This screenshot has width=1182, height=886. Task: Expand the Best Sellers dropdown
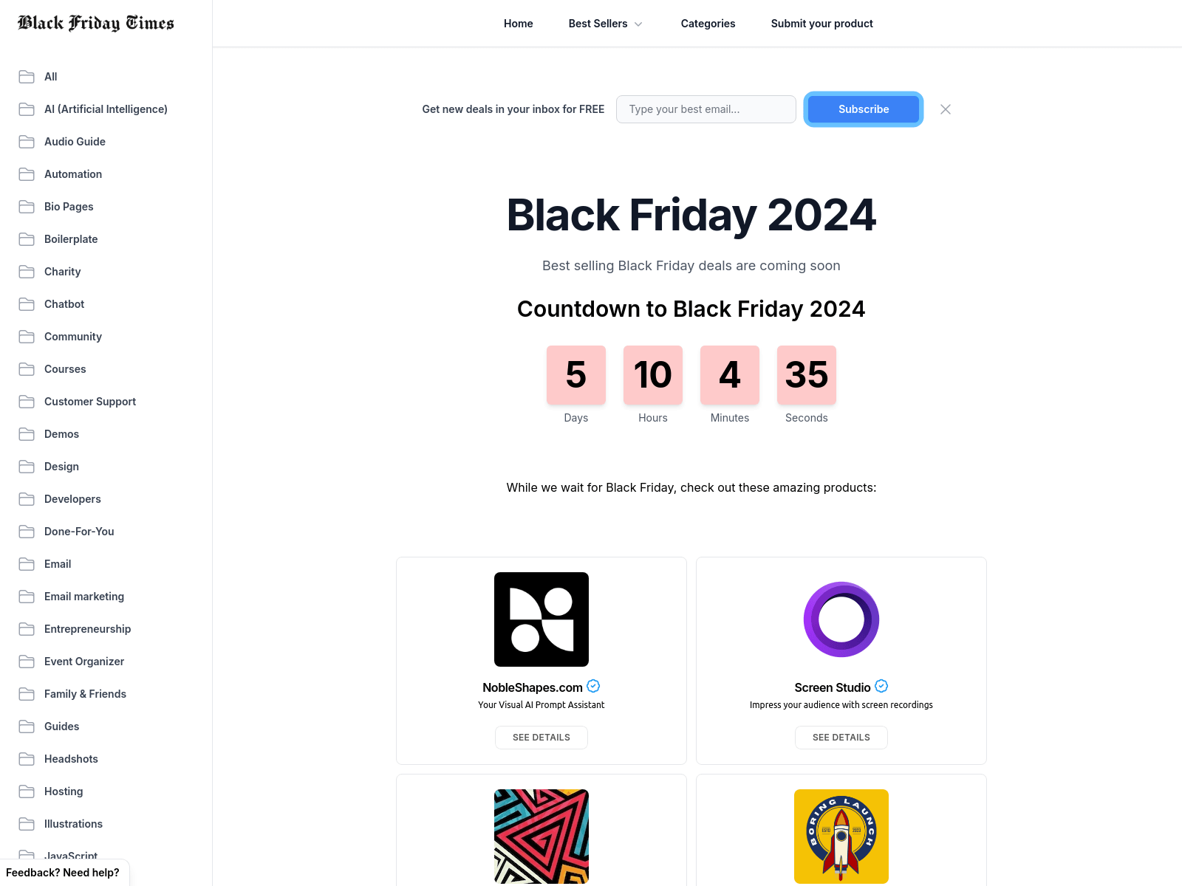tap(604, 23)
